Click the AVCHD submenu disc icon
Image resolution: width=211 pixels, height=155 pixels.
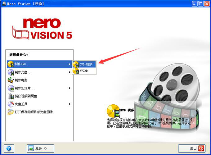pyautogui.click(x=76, y=71)
